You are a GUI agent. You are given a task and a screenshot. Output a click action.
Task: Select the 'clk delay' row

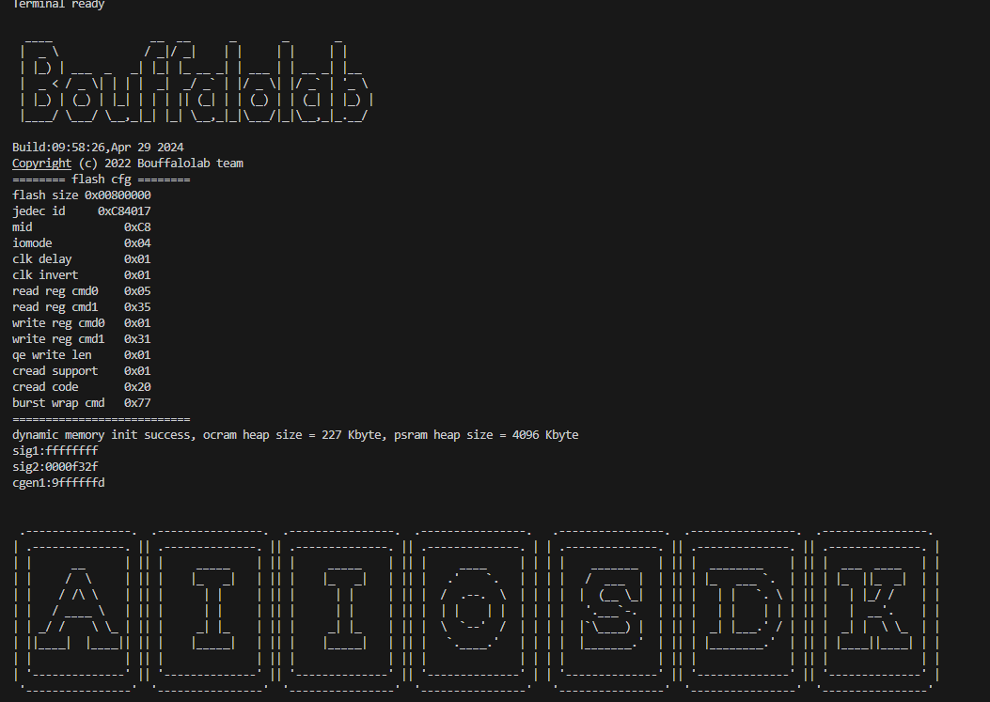pyautogui.click(x=82, y=258)
